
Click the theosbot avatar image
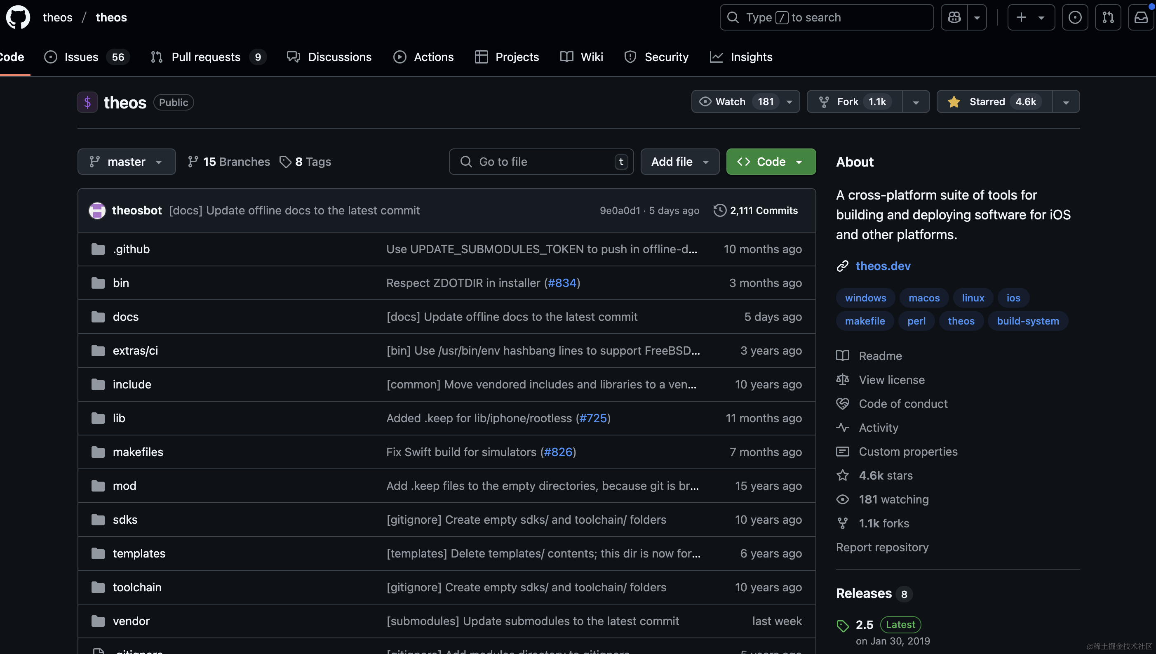[x=97, y=210]
